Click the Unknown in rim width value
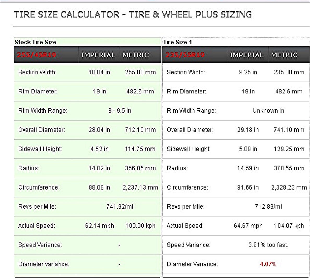 [x=268, y=111]
